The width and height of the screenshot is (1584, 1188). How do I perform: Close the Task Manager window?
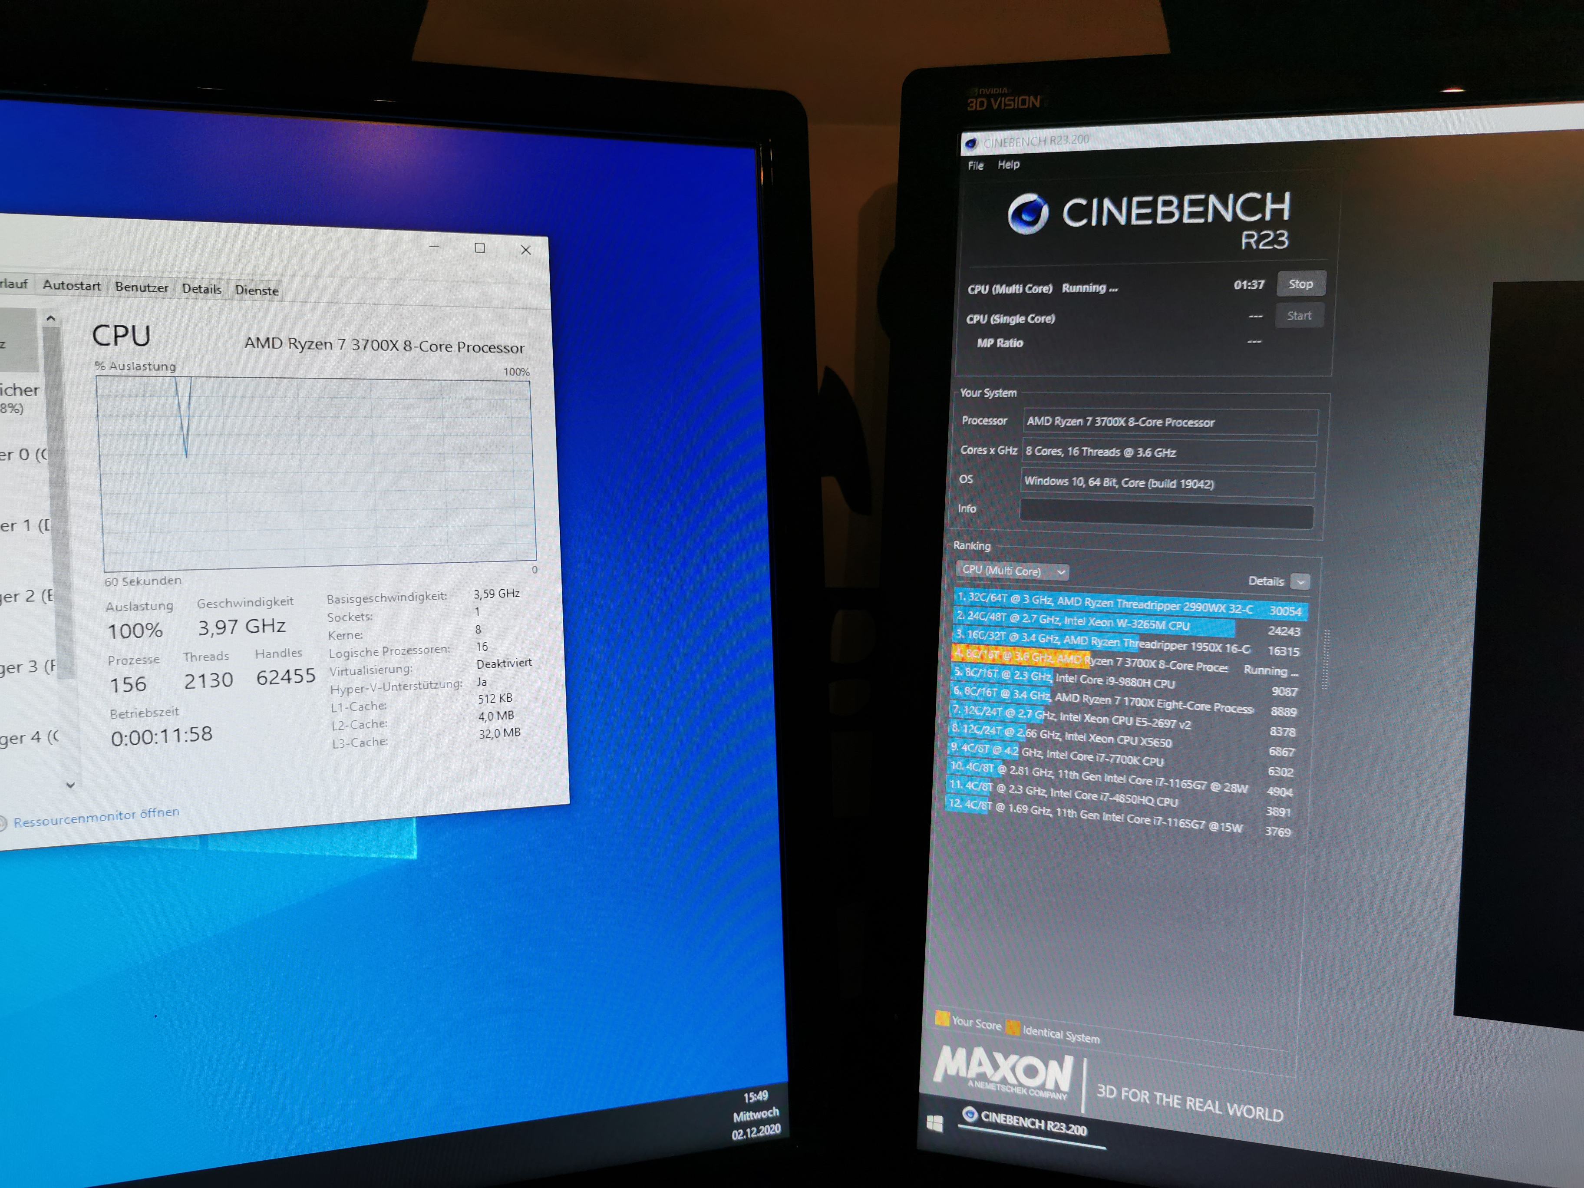[x=526, y=249]
